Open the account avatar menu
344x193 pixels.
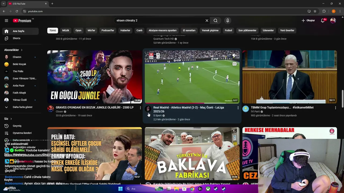[x=333, y=20]
